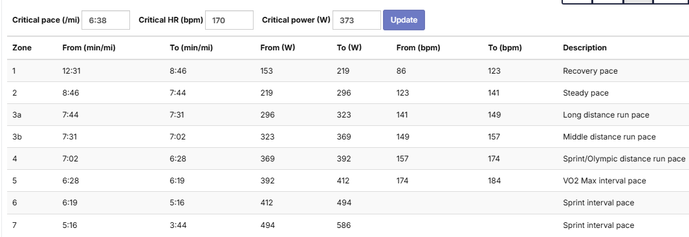
Task: Edit the Critical power watts field
Action: click(356, 20)
